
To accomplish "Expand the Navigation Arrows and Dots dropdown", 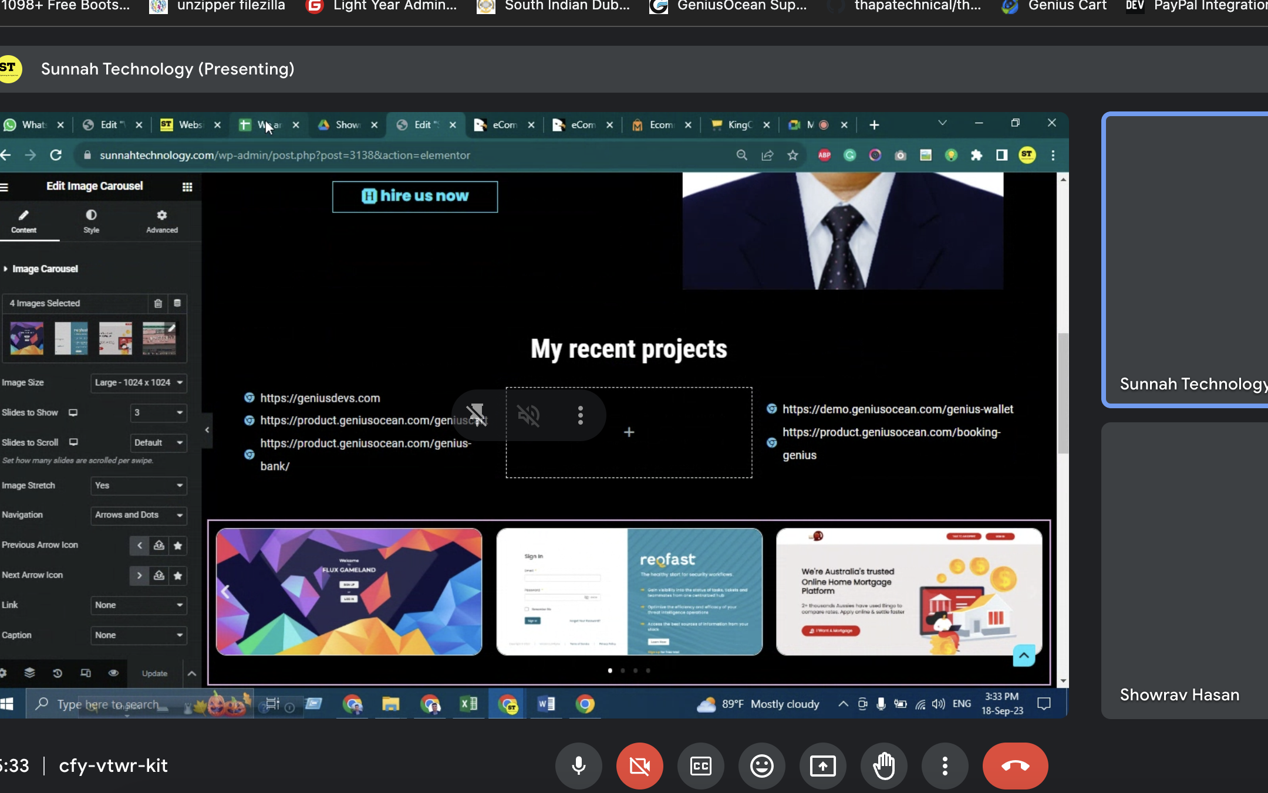I will pos(139,515).
